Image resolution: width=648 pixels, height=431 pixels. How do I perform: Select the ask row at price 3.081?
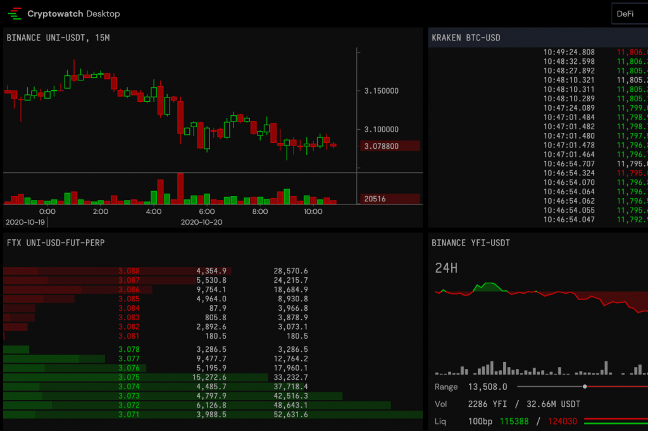coord(213,336)
